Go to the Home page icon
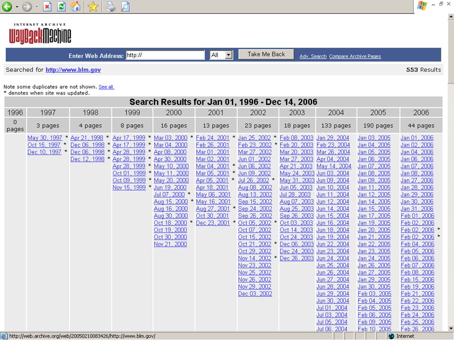The height and width of the screenshot is (340, 454). pyautogui.click(x=76, y=6)
